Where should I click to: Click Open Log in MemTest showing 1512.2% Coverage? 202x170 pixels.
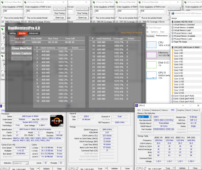pos(60,18)
